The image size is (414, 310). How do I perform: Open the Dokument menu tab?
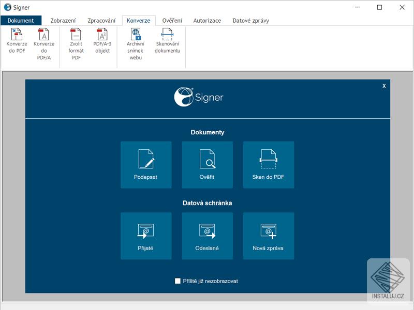(x=21, y=21)
